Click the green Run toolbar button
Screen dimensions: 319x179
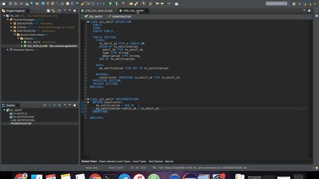pos(110,3)
